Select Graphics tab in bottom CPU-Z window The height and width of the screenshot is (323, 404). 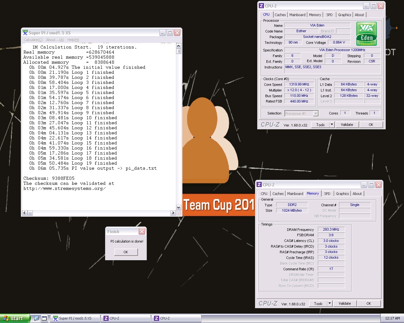[342, 194]
